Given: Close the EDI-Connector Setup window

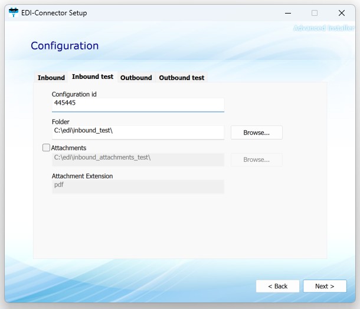Looking at the screenshot, I should tap(342, 13).
